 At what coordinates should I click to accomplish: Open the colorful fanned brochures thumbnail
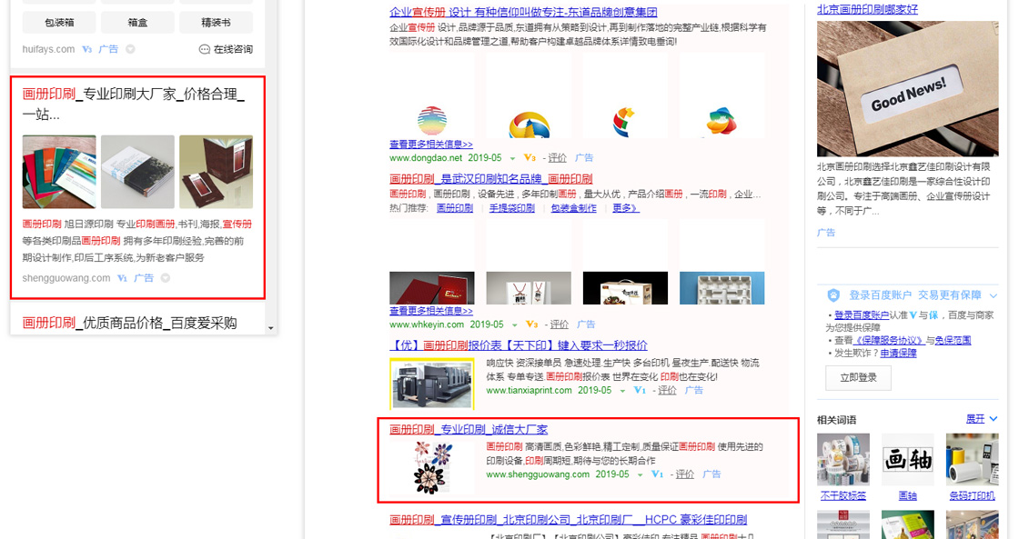[x=59, y=172]
